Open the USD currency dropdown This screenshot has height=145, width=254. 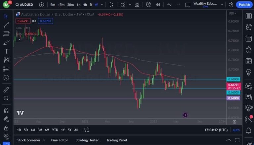coord(233,14)
